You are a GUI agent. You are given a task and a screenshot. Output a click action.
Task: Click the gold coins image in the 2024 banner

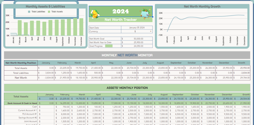[x=95, y=14]
